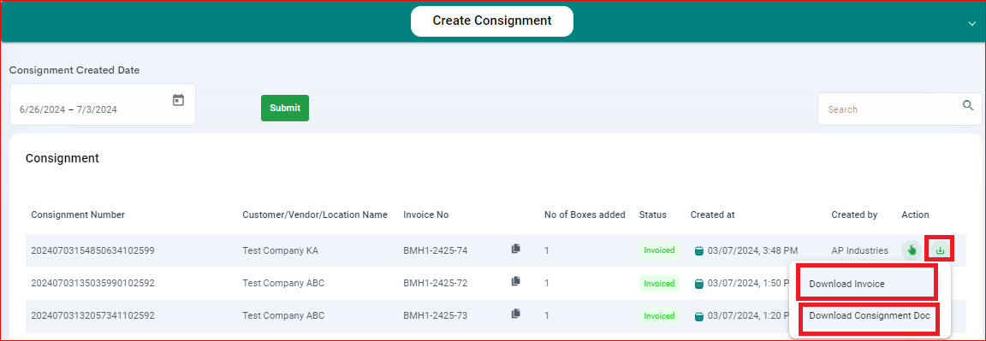Click invoice number BMH1-2425-74
The width and height of the screenshot is (986, 341).
click(435, 250)
